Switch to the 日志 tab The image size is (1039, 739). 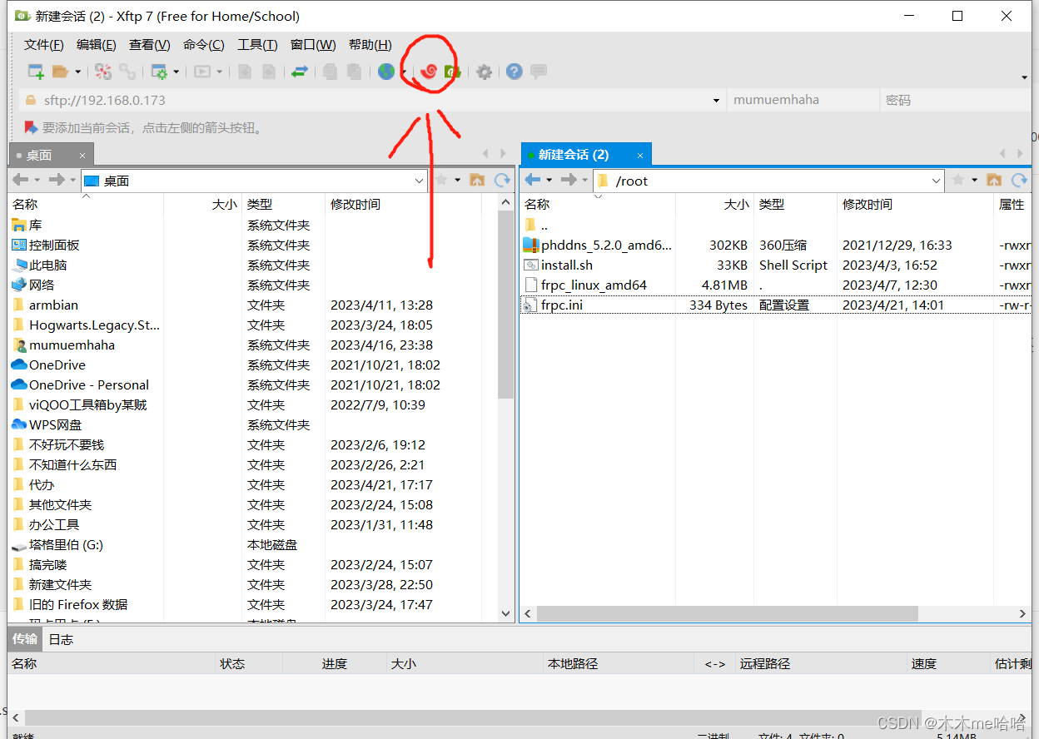[61, 639]
